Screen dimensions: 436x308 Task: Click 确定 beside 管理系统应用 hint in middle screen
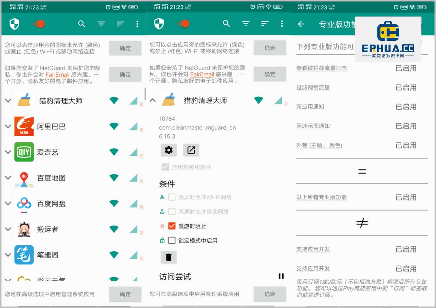[x=270, y=294]
